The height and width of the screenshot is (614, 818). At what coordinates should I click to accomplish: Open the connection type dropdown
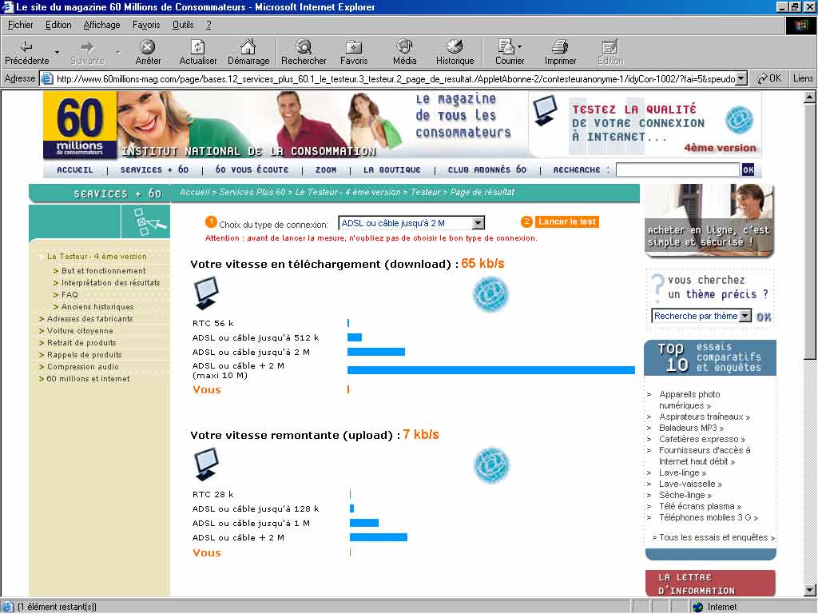(x=478, y=224)
